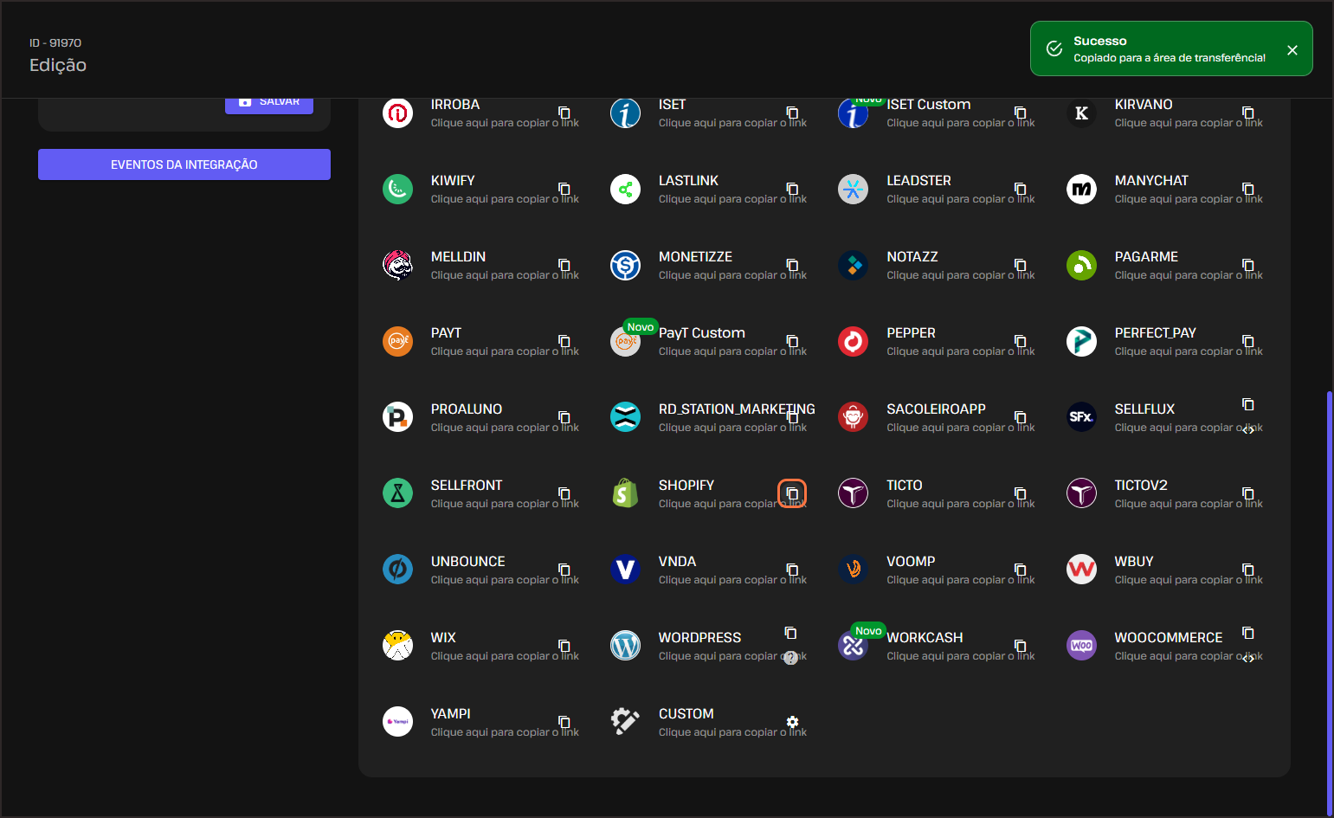This screenshot has height=818, width=1334.
Task: Copy the SELLFLUX link icon
Action: (1248, 404)
